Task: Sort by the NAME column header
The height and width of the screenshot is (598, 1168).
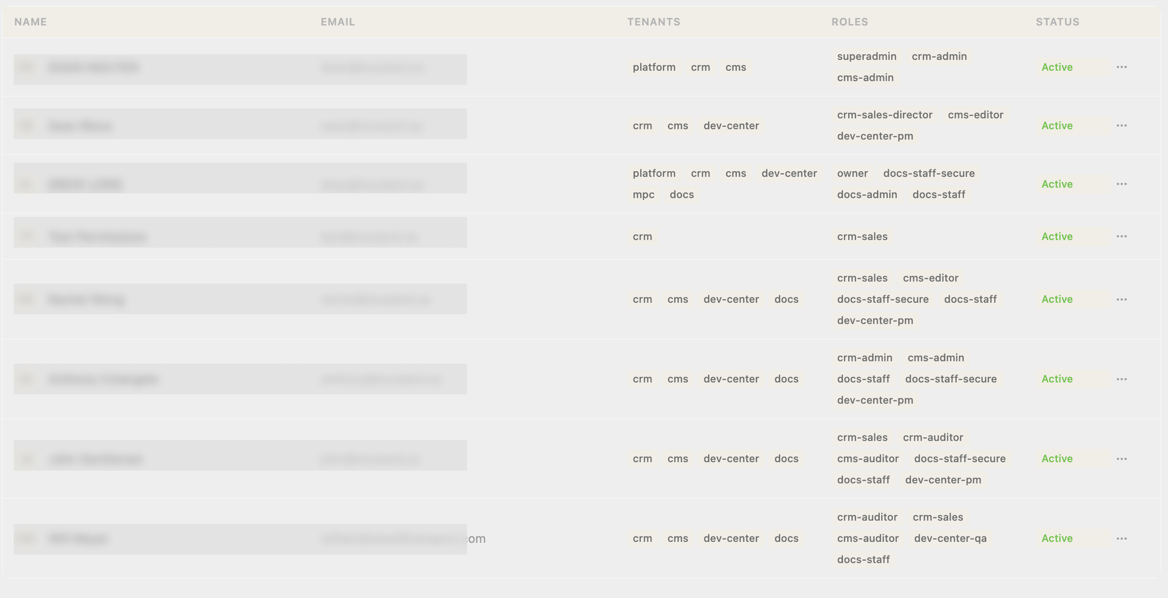Action: coord(30,22)
